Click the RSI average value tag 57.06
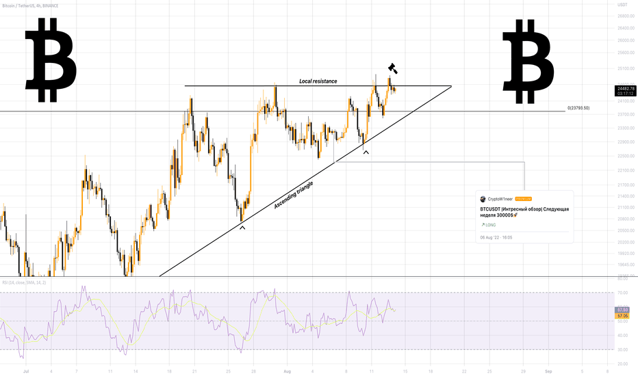 coord(622,315)
